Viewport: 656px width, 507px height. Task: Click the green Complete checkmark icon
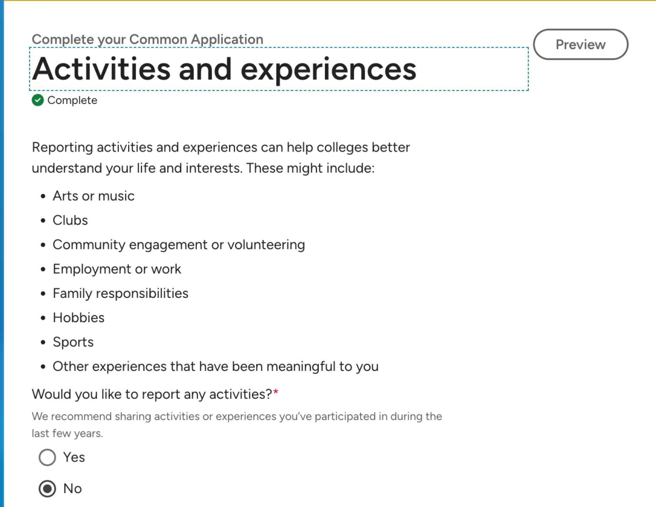click(x=38, y=100)
